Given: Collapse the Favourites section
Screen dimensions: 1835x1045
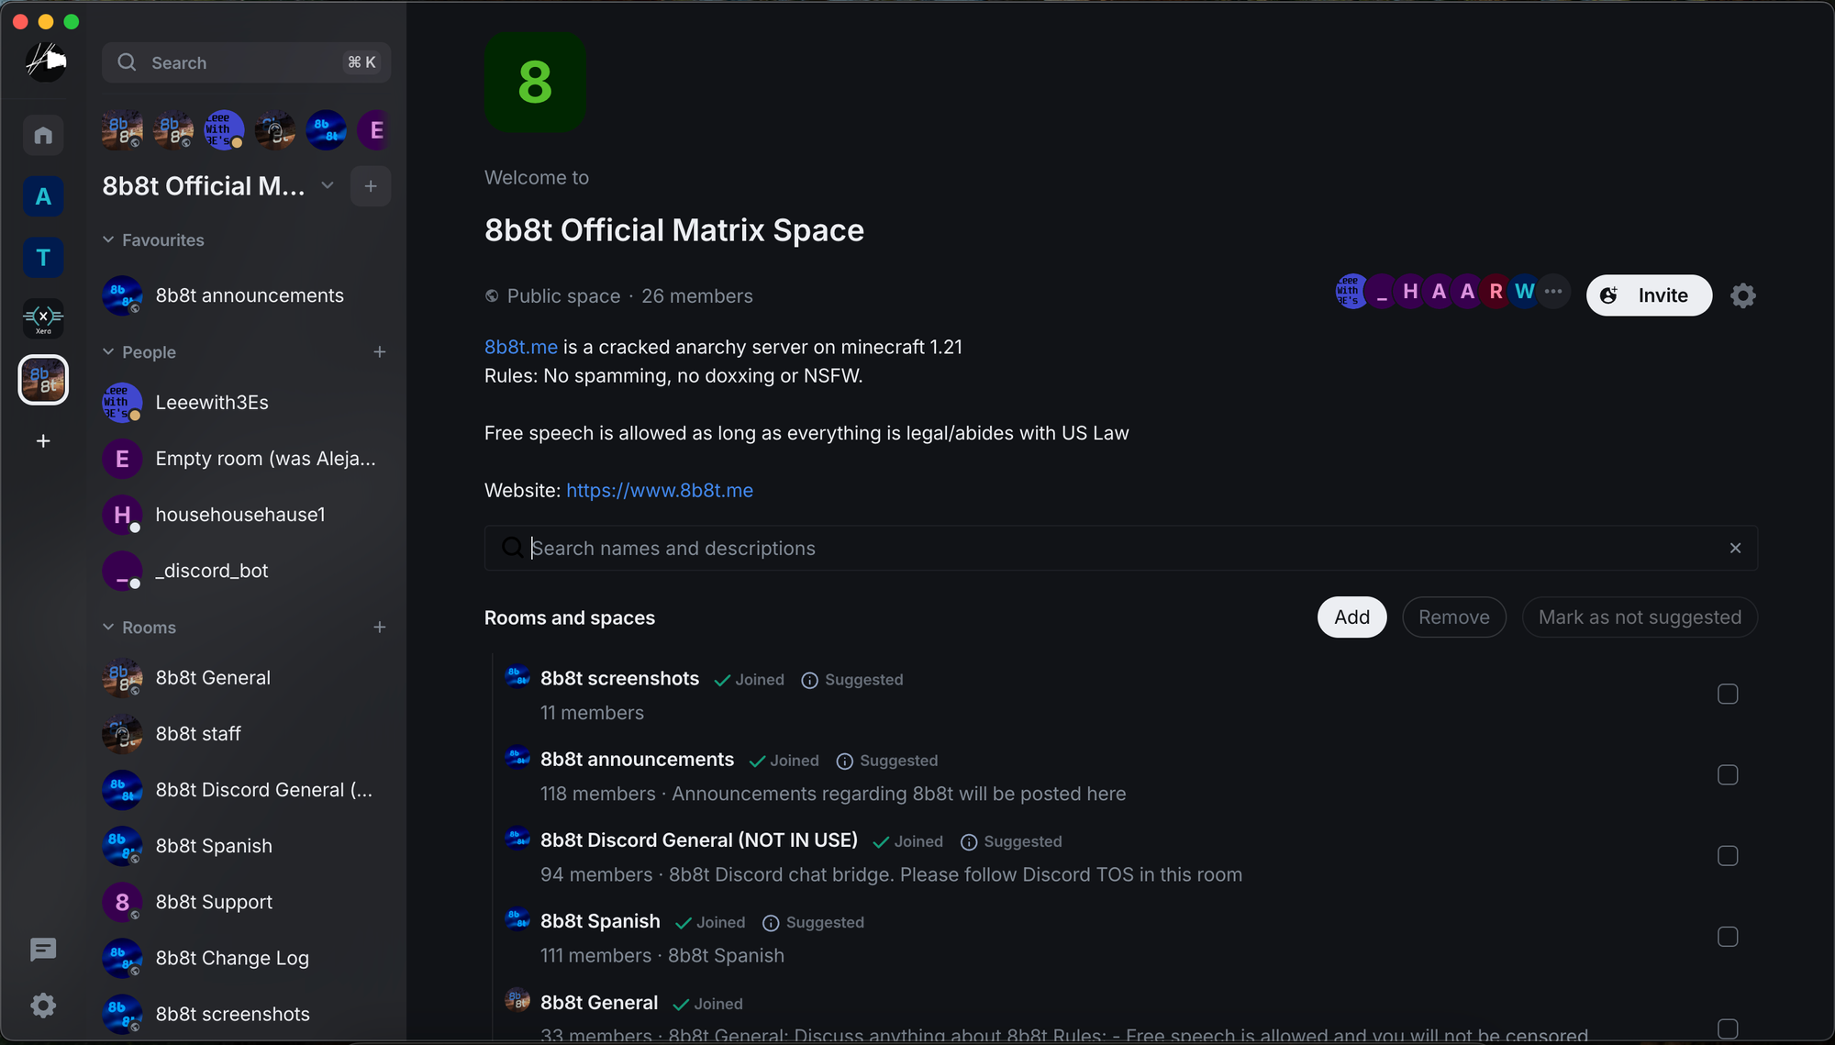Looking at the screenshot, I should click(108, 239).
